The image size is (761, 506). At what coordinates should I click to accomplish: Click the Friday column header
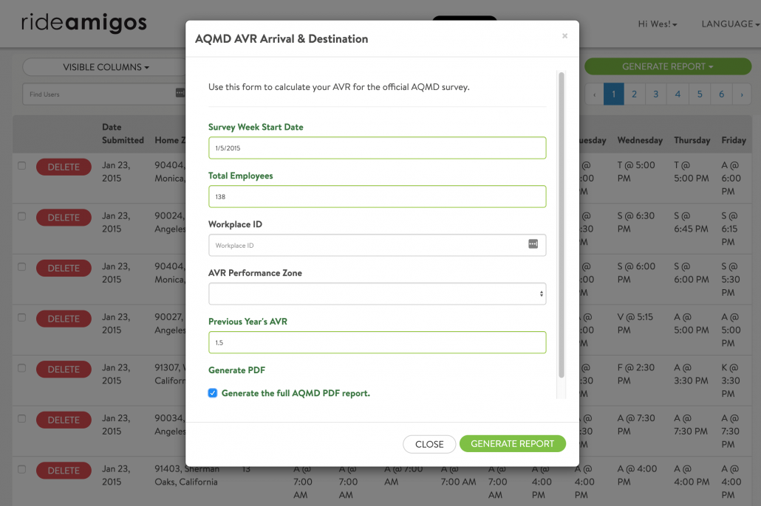click(734, 140)
